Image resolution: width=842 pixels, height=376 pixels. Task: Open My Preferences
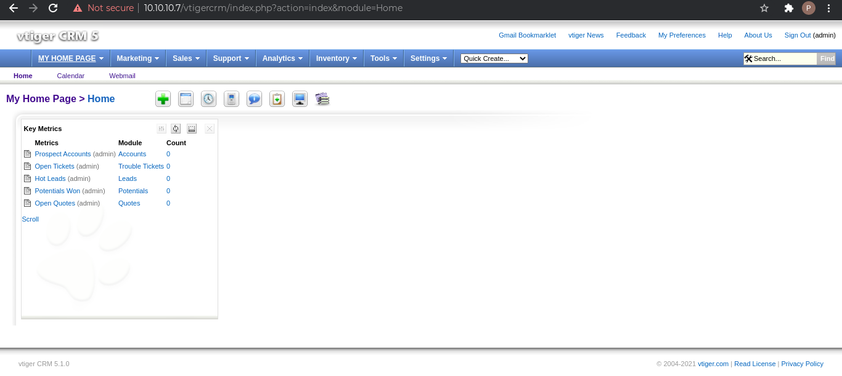click(682, 35)
